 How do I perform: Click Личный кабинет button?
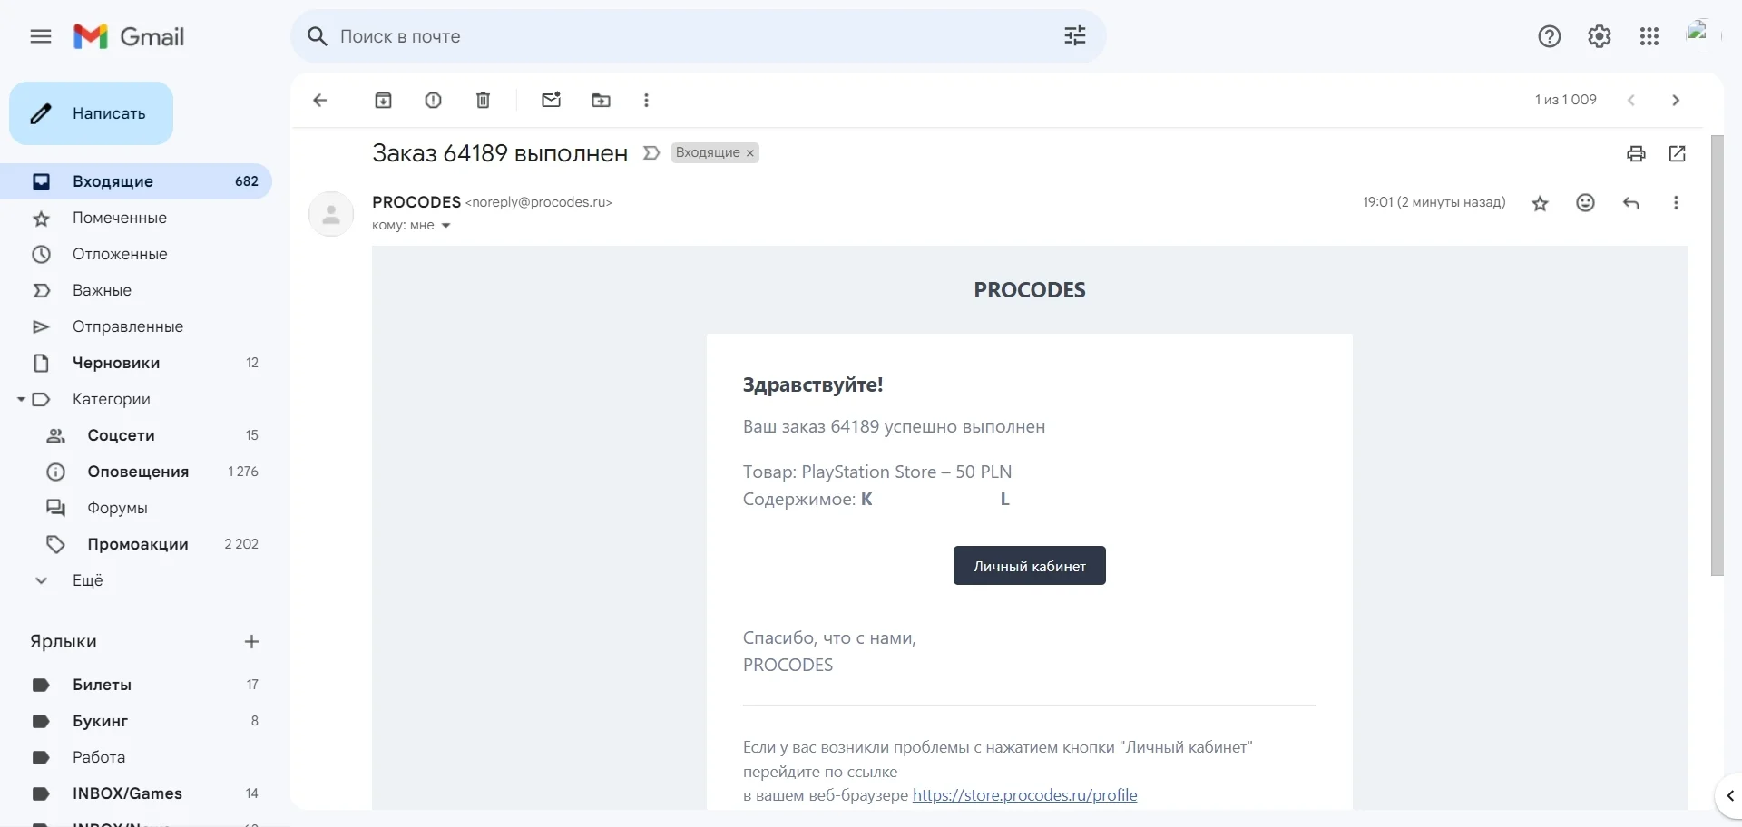click(1030, 566)
